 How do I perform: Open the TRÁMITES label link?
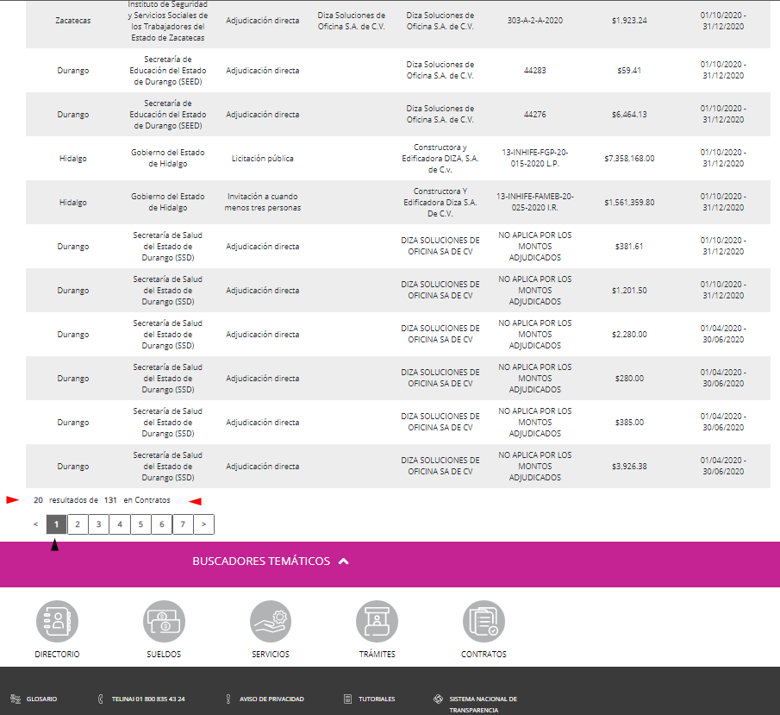[377, 654]
